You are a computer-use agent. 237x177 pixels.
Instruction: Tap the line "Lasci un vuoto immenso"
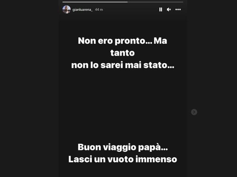123,159
